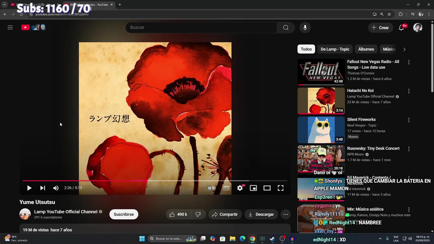Viewport: 434px width, 244px height.
Task: Bookmark this page with the star
Action: (x=389, y=14)
